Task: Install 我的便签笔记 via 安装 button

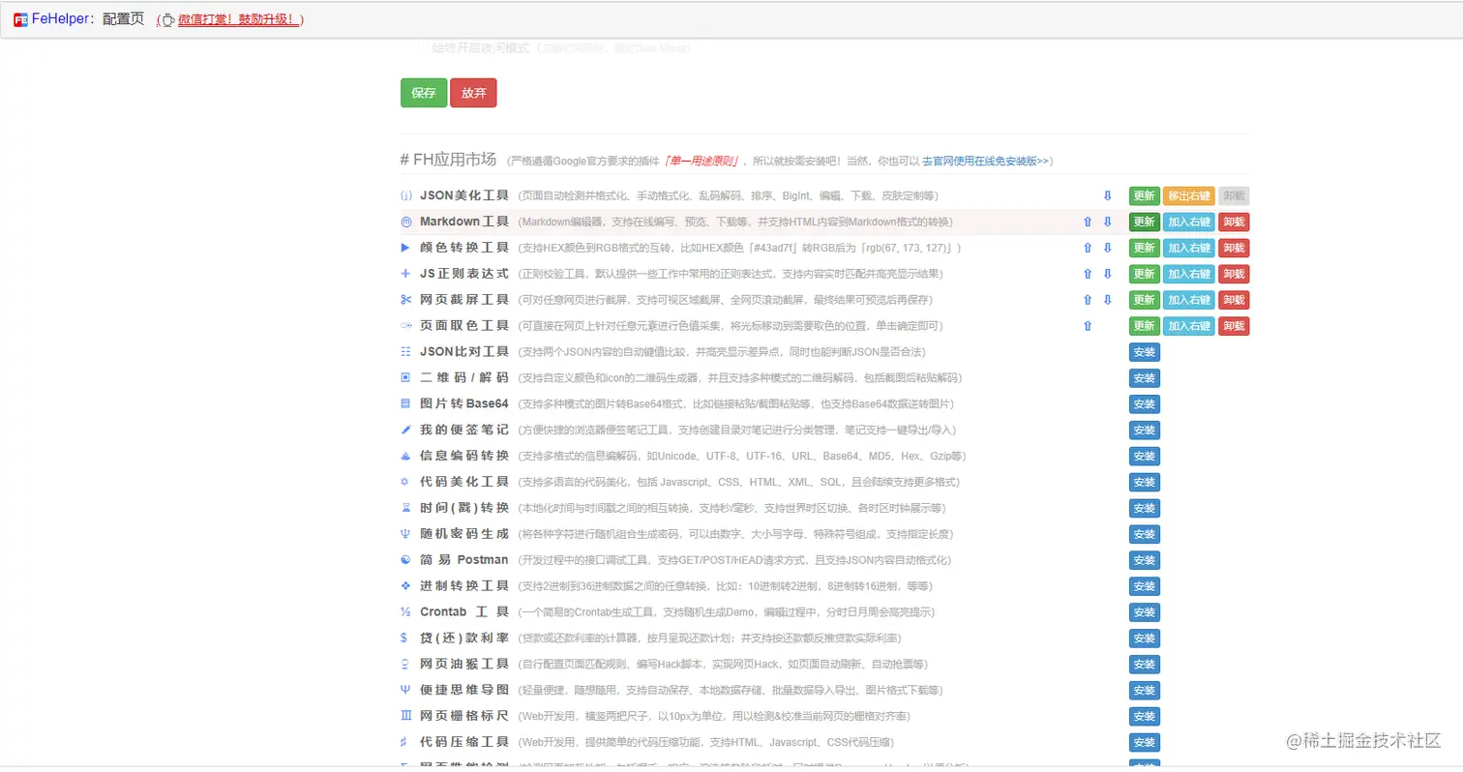Action: pos(1144,431)
